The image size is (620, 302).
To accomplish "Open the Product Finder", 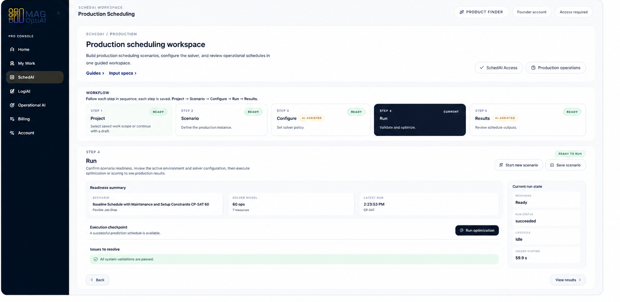I will [481, 12].
